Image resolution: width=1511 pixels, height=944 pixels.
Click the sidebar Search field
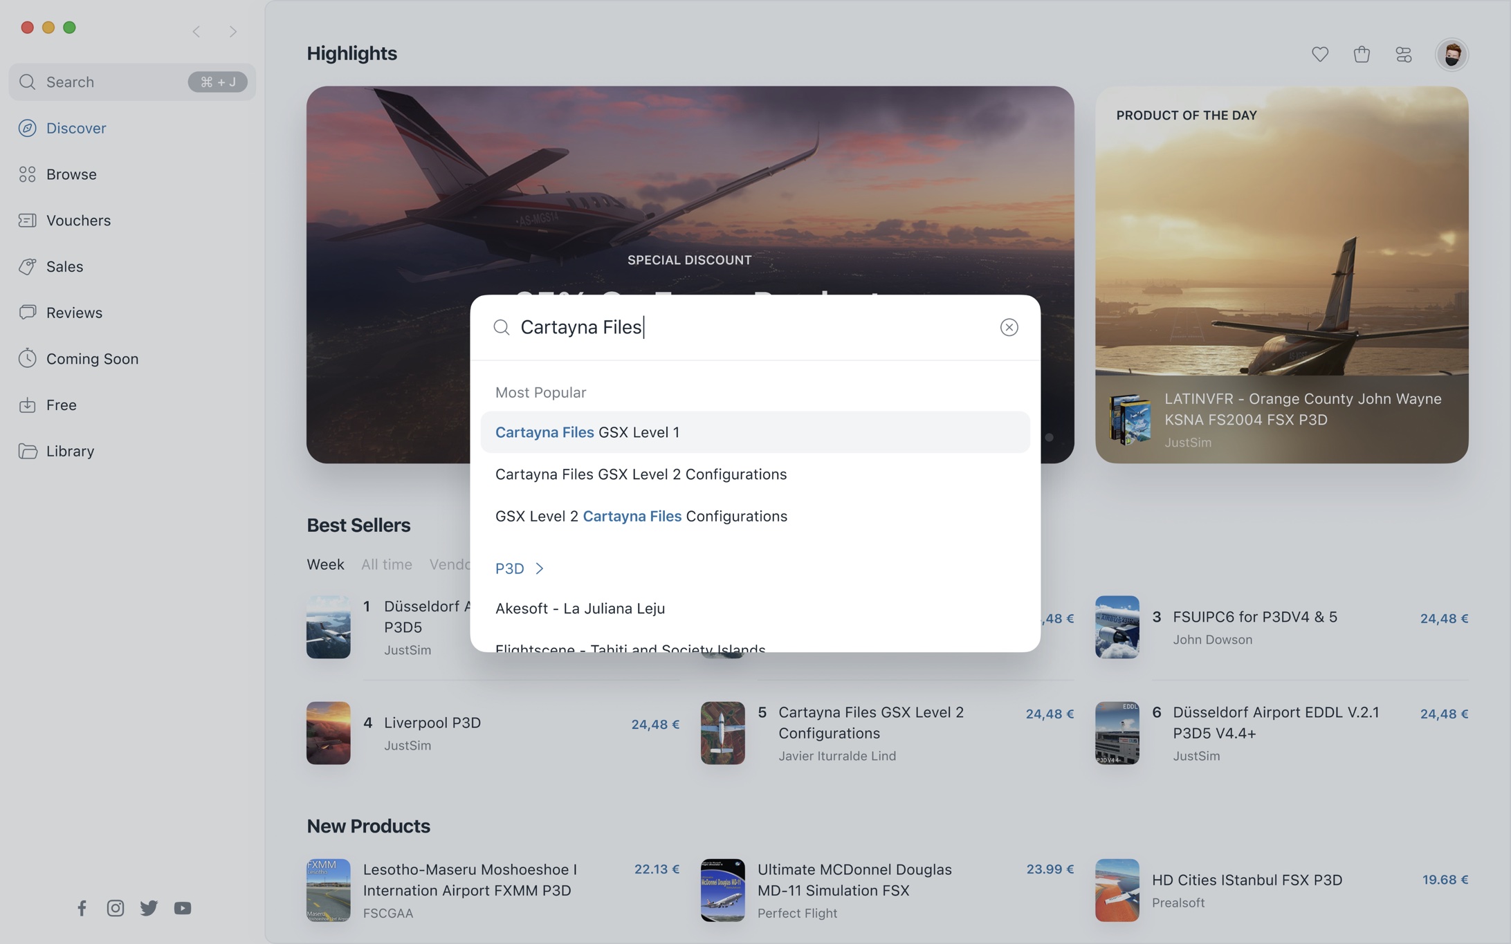click(132, 82)
